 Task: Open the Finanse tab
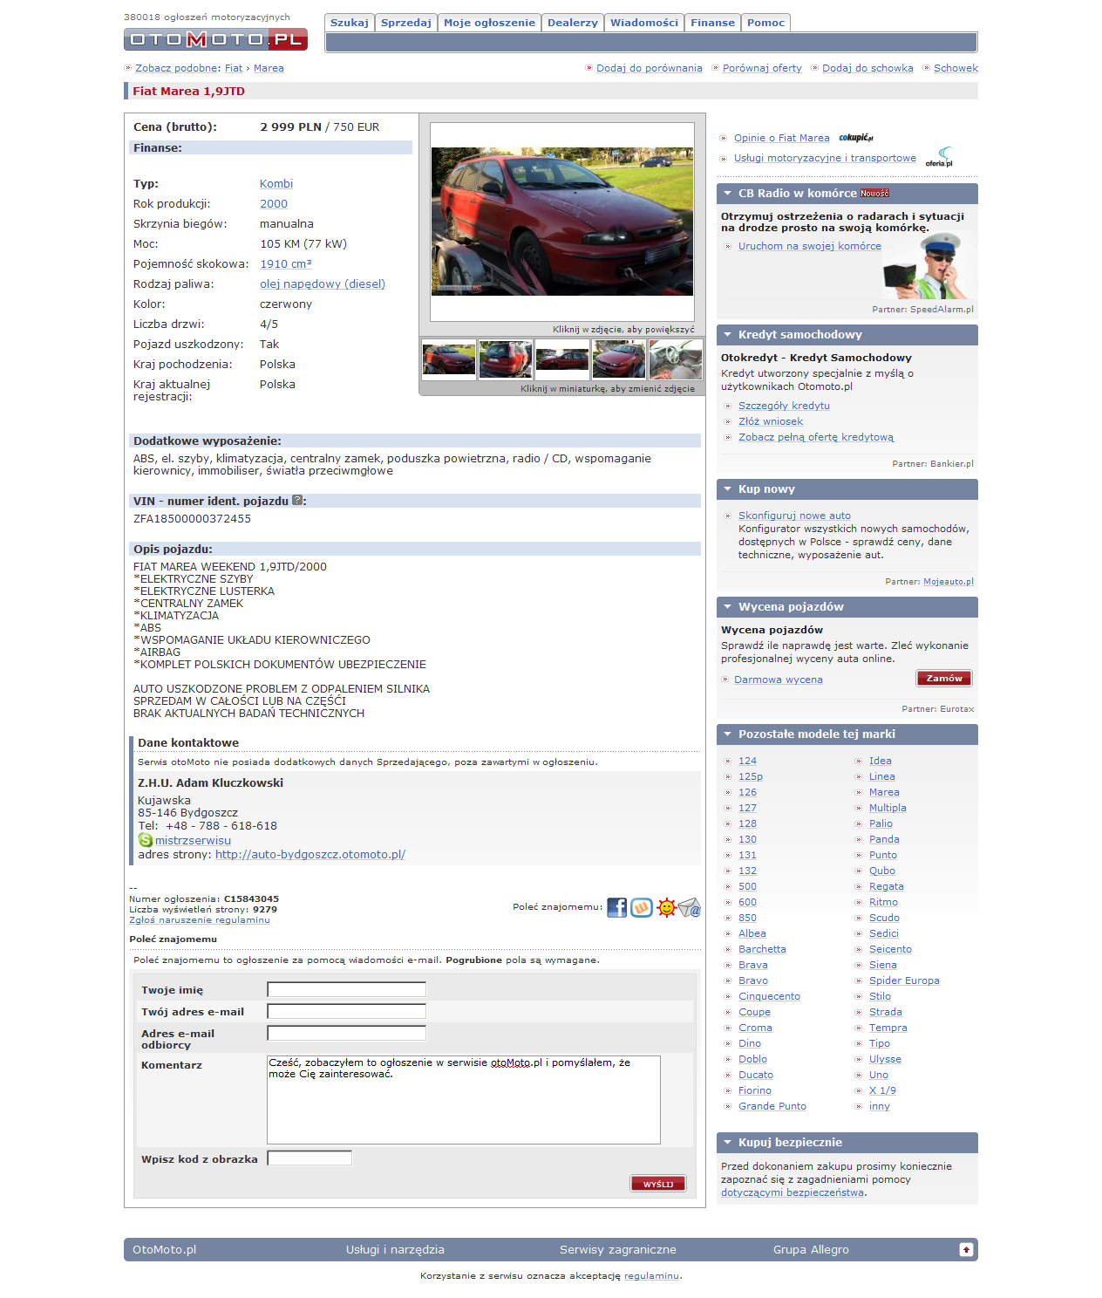[713, 23]
